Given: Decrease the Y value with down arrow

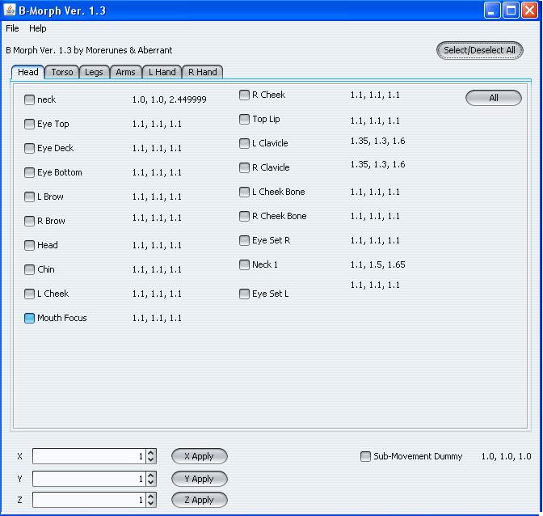Looking at the screenshot, I should click(x=151, y=482).
